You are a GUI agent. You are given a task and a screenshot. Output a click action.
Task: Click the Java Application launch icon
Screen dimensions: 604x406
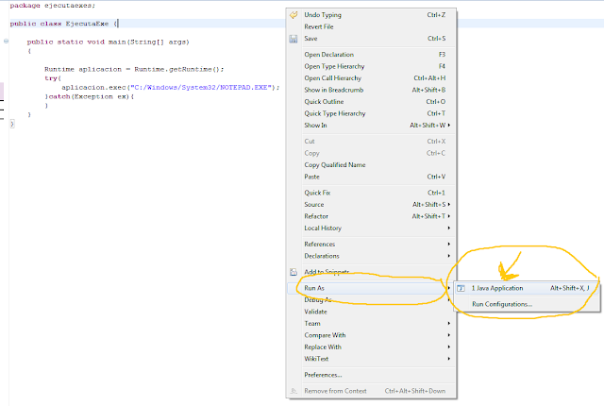(x=461, y=288)
